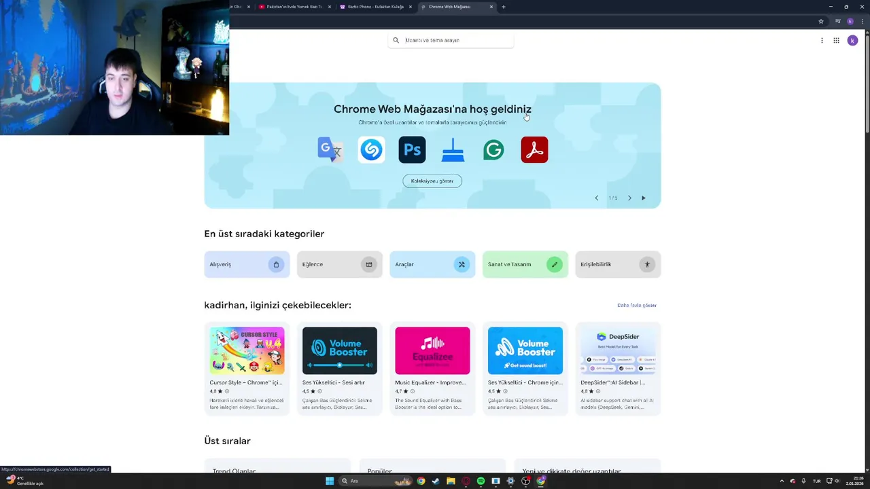The height and width of the screenshot is (489, 870).
Task: Open web store three-dot menu
Action: [x=822, y=40]
